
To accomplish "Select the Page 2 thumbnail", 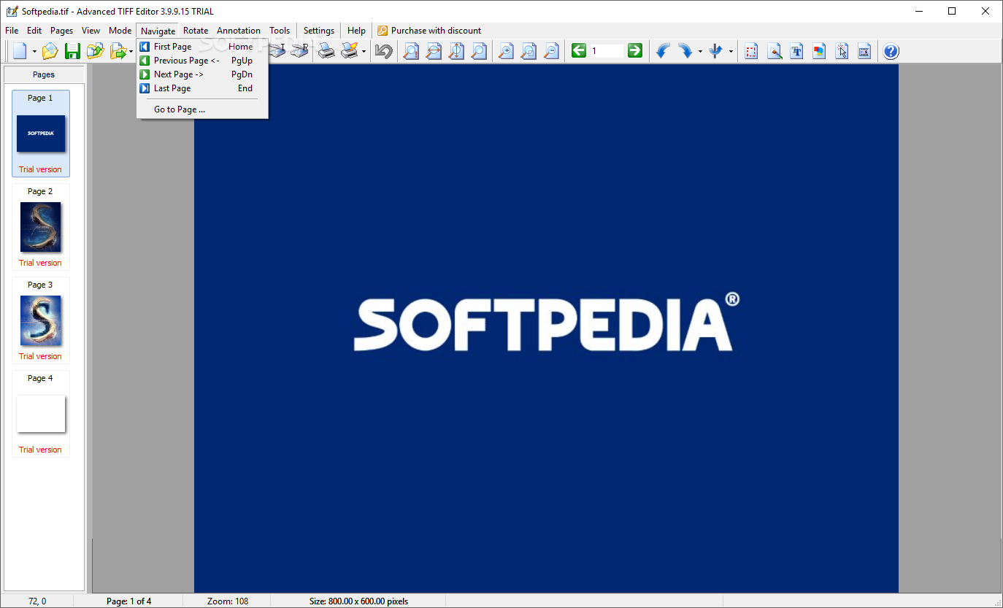I will (41, 227).
